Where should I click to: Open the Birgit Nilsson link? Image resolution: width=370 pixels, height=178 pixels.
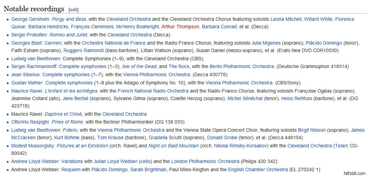point(312,130)
